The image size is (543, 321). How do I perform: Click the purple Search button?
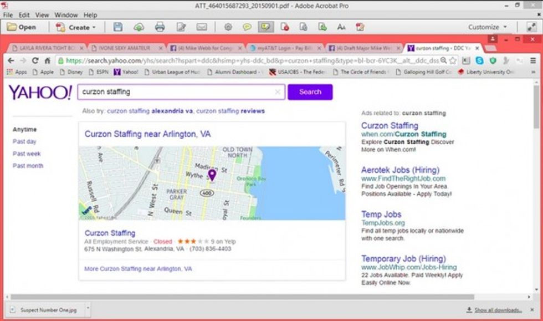click(x=310, y=92)
